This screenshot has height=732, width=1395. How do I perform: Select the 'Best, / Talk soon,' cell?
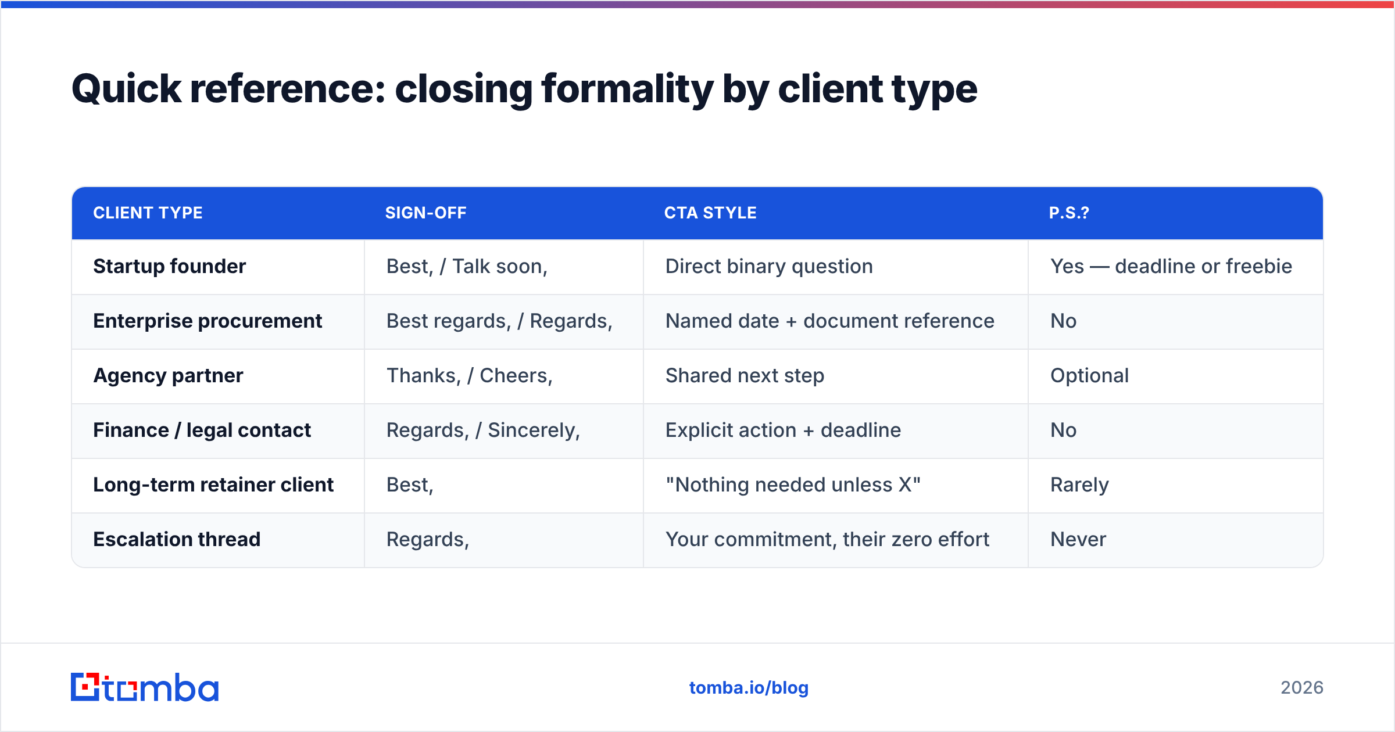pos(504,267)
